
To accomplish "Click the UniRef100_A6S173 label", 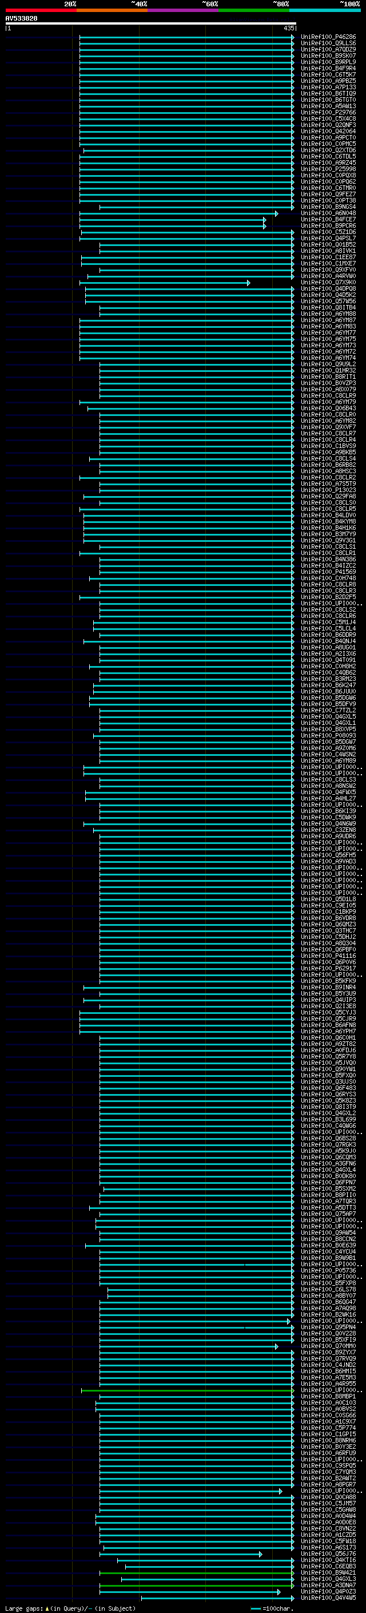I will point(328,1548).
